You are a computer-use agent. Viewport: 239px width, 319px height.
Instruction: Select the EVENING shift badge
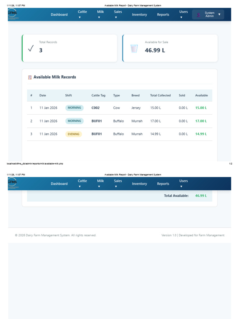tap(73, 134)
